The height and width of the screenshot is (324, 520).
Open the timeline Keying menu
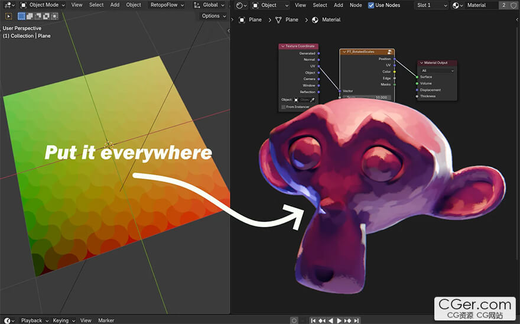(x=64, y=320)
